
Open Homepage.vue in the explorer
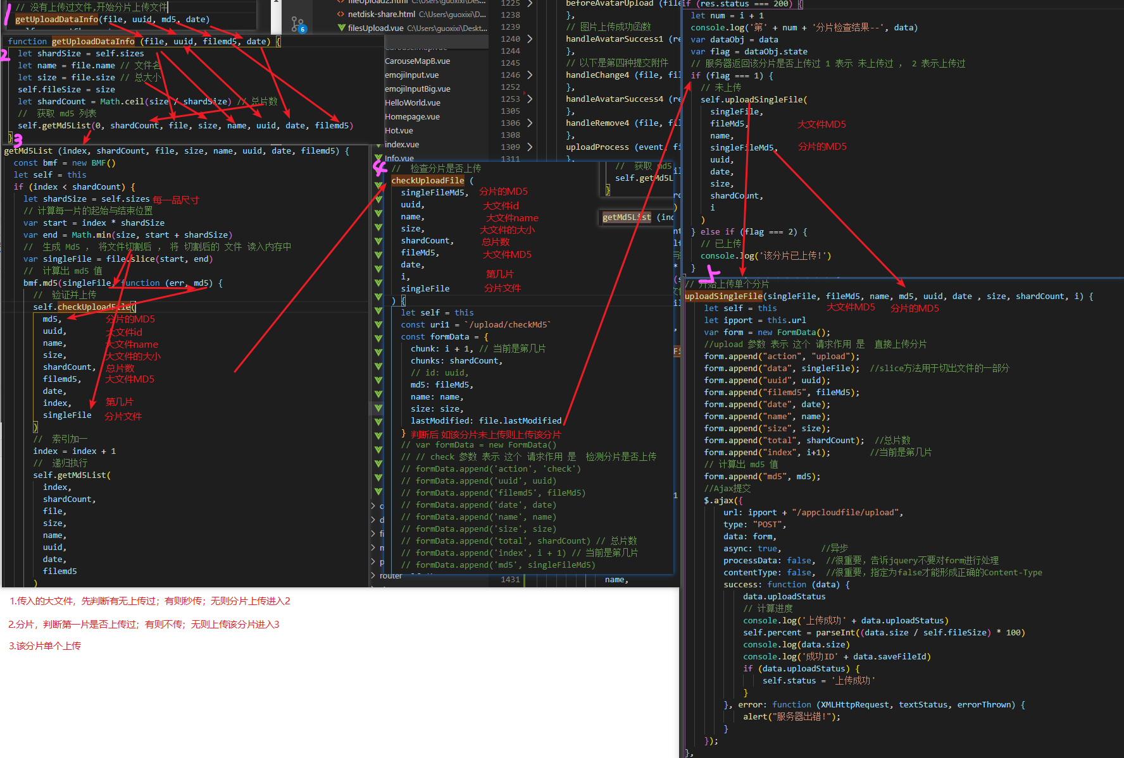coord(412,117)
